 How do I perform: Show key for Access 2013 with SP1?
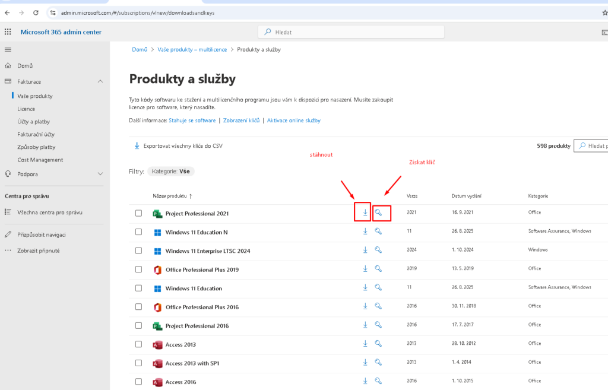click(378, 362)
